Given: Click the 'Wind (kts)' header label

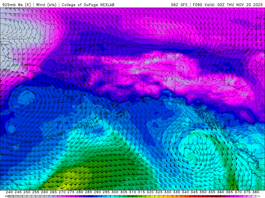Looking at the screenshot, I should pos(46,5).
